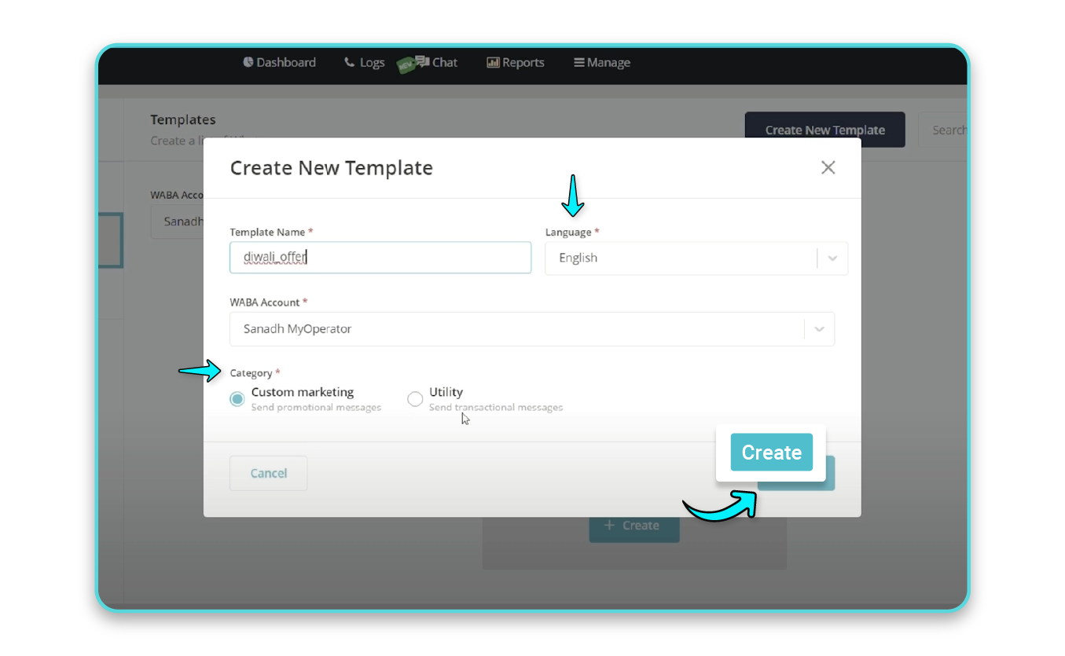Open the Language dropdown showing English
Viewport: 1065px width, 656px height.
click(696, 258)
